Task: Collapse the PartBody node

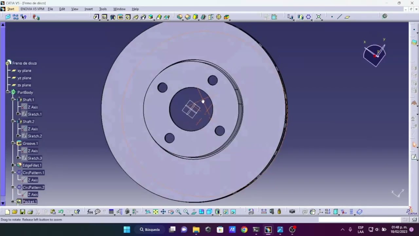Action: 8,92
